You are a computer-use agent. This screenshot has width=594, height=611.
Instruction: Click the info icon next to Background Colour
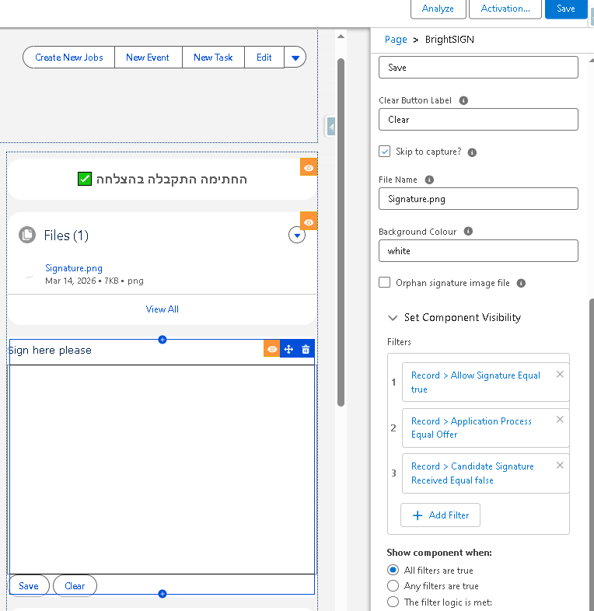tap(468, 232)
